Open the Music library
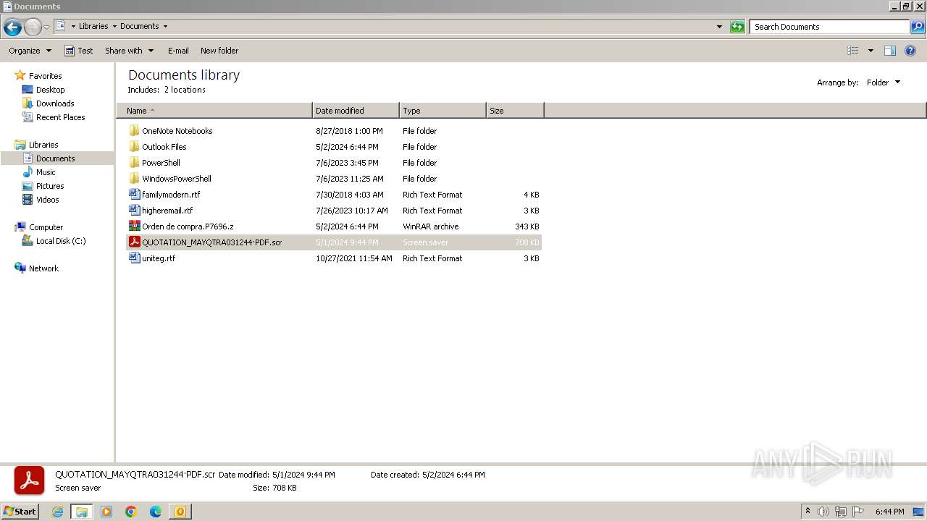The image size is (927, 521). [x=46, y=172]
